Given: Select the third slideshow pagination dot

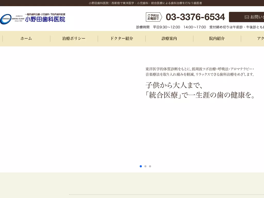Looking at the screenshot, I should [x=150, y=166].
